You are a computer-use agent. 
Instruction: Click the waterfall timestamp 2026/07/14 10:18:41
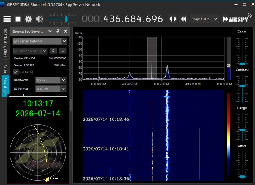(106, 149)
